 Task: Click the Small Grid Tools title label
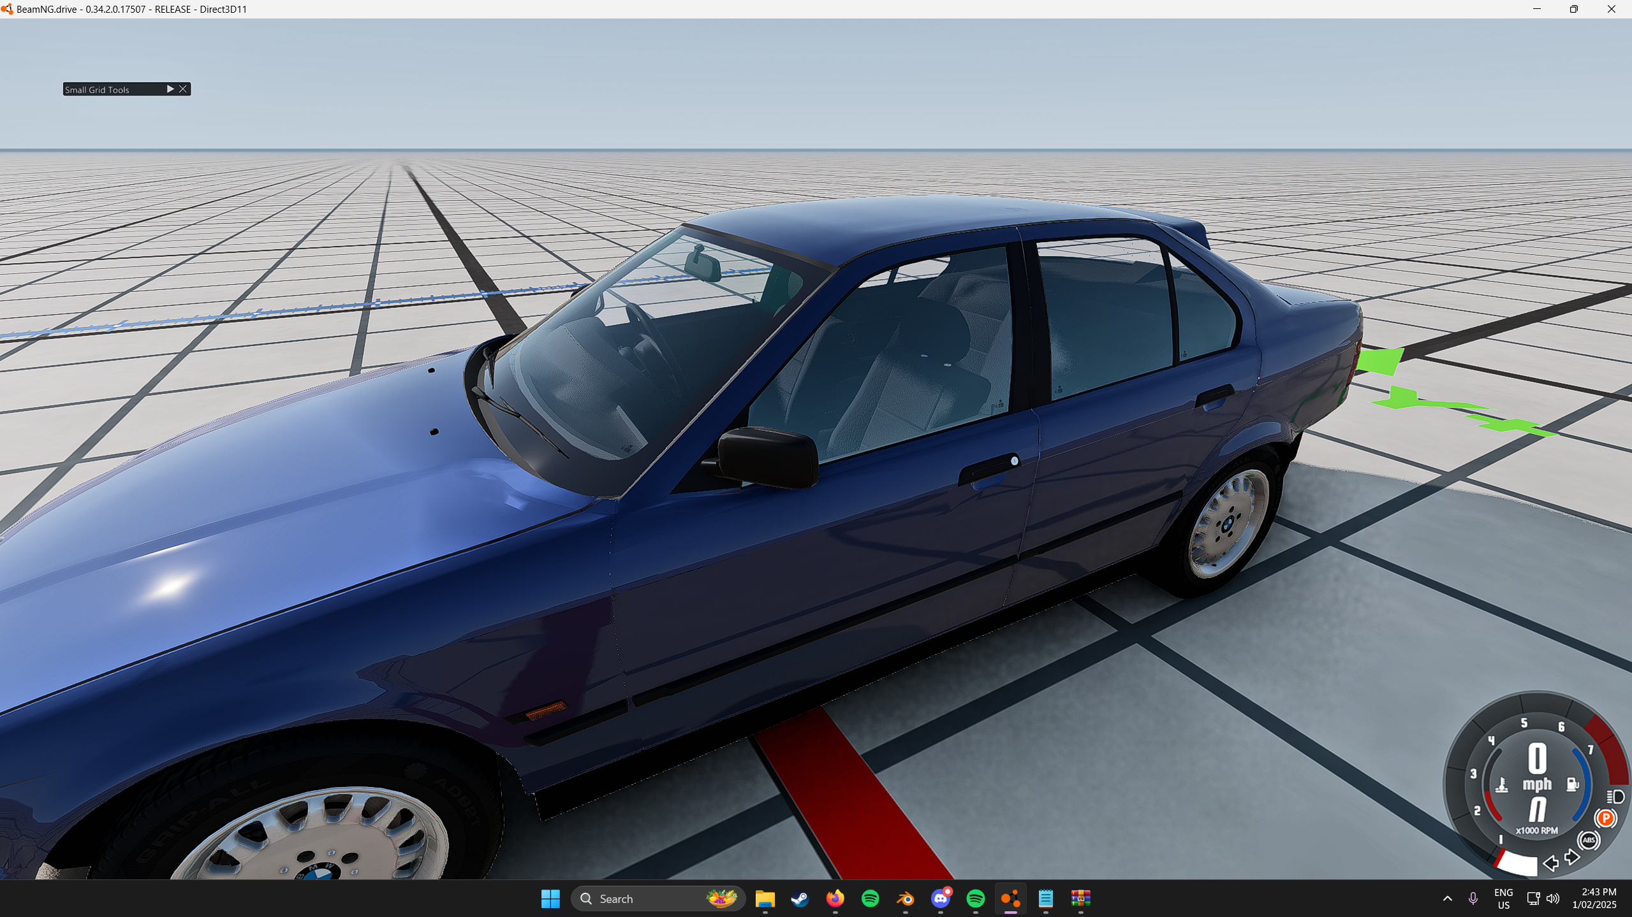97,90
